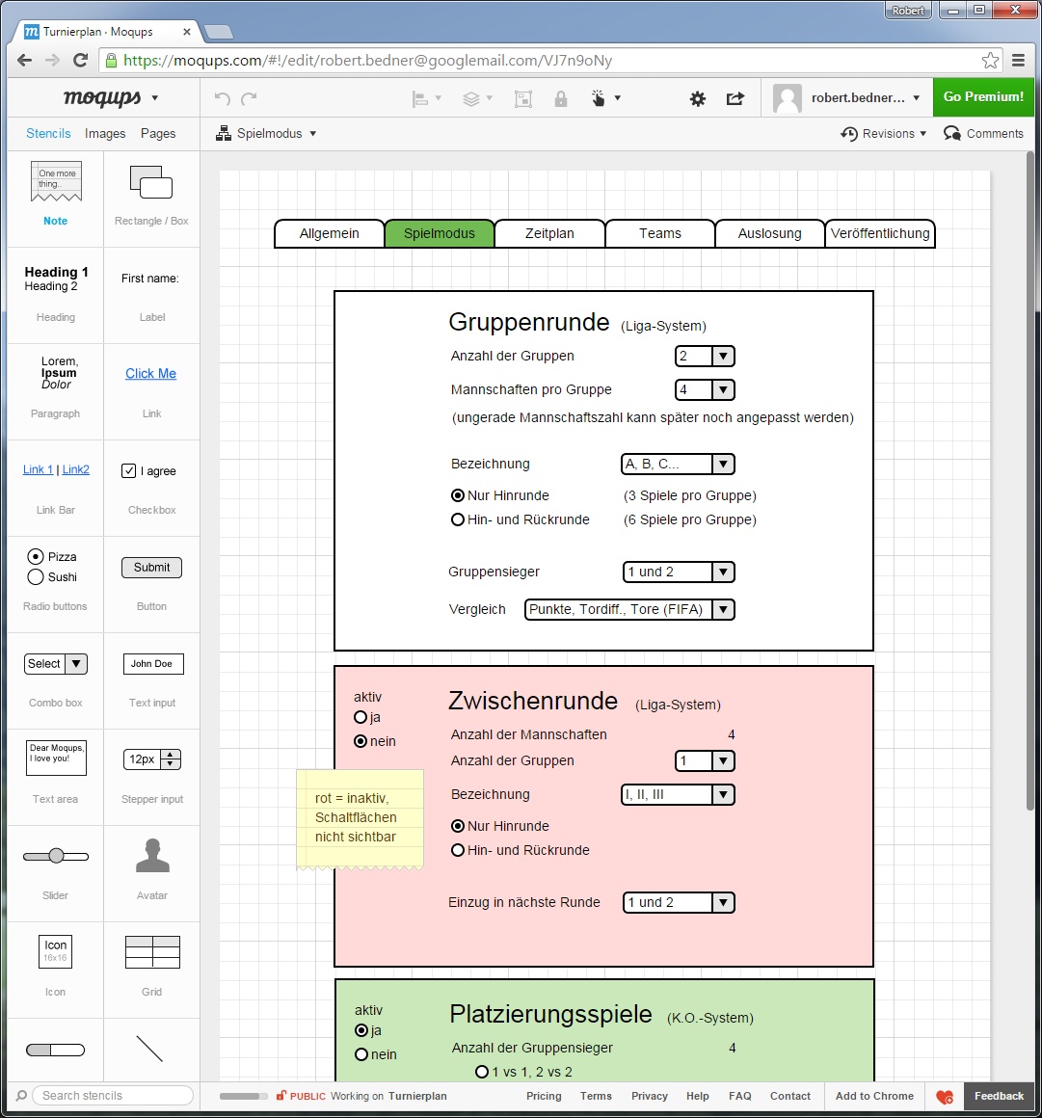
Task: Open the Spielmodus page dropdown
Action: pos(266,133)
